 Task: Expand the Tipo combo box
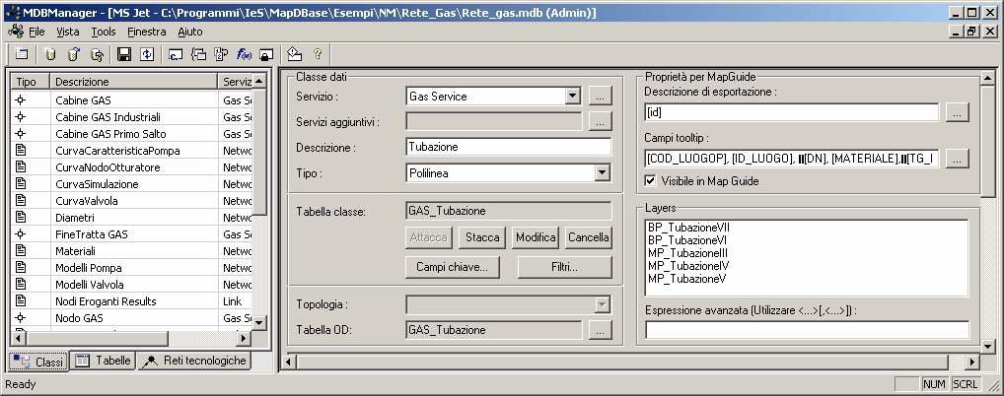pos(602,173)
